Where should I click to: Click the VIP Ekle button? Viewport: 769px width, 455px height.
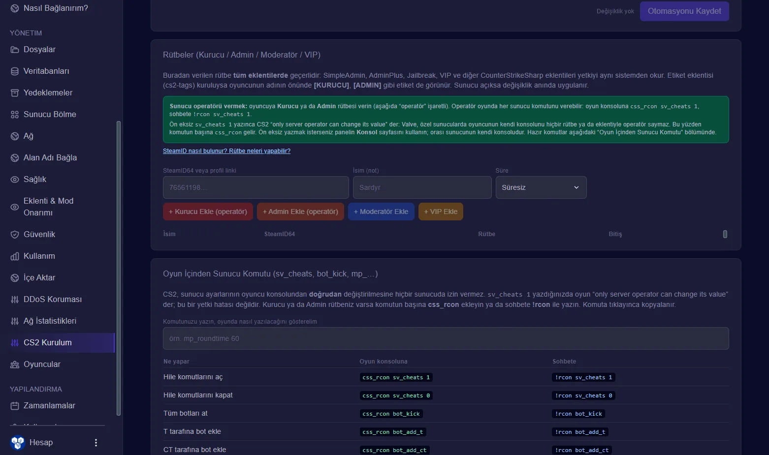[x=441, y=212]
